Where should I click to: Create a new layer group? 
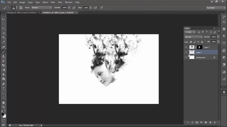click(x=206, y=122)
